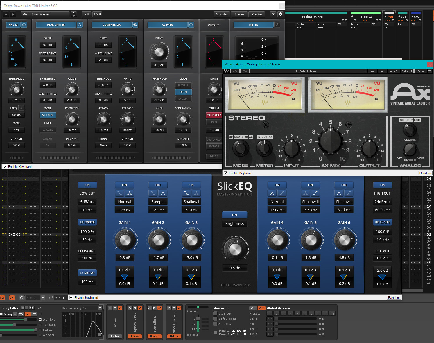
Task: Open TDR Limiter settings gear
Action: (x=280, y=14)
